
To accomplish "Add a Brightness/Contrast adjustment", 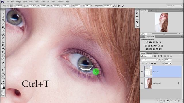I will coord(147,42).
